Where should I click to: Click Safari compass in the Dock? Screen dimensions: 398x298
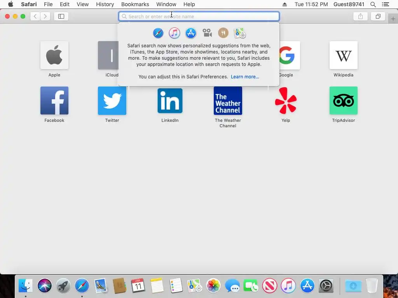click(82, 286)
